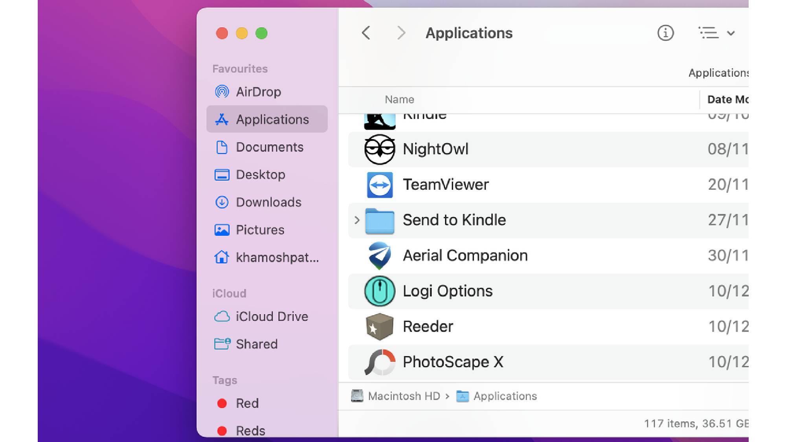Select the Reds tag filter
The width and height of the screenshot is (786, 442).
pos(250,429)
